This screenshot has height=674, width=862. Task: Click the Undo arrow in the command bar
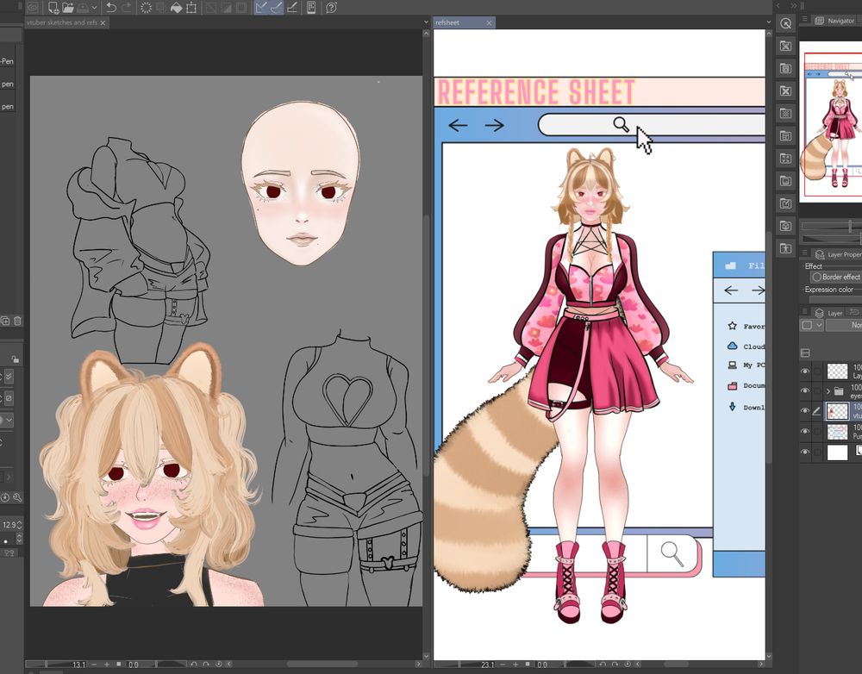coord(111,8)
